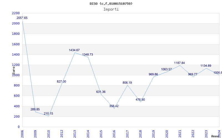Click the y-axis value 2200
The width and height of the screenshot is (222, 139).
16,13
